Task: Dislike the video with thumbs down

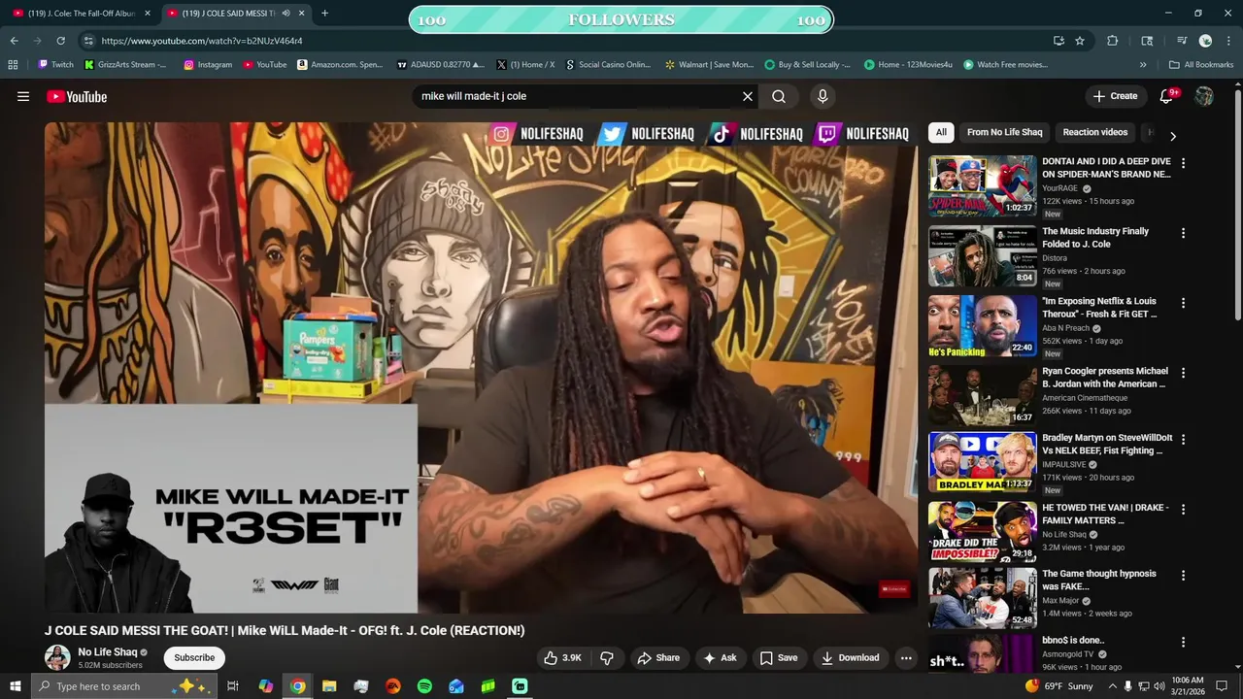Action: pyautogui.click(x=607, y=657)
